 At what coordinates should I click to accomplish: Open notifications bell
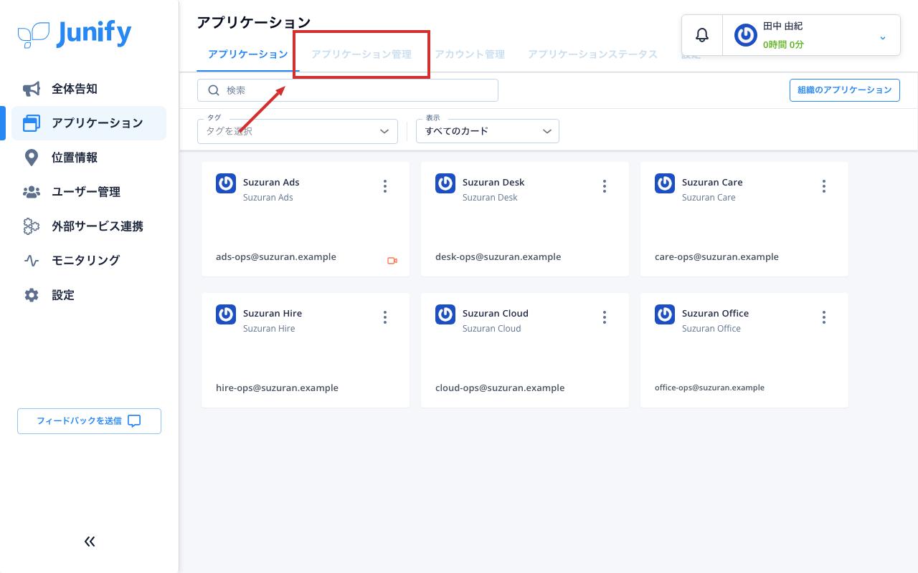(x=702, y=35)
